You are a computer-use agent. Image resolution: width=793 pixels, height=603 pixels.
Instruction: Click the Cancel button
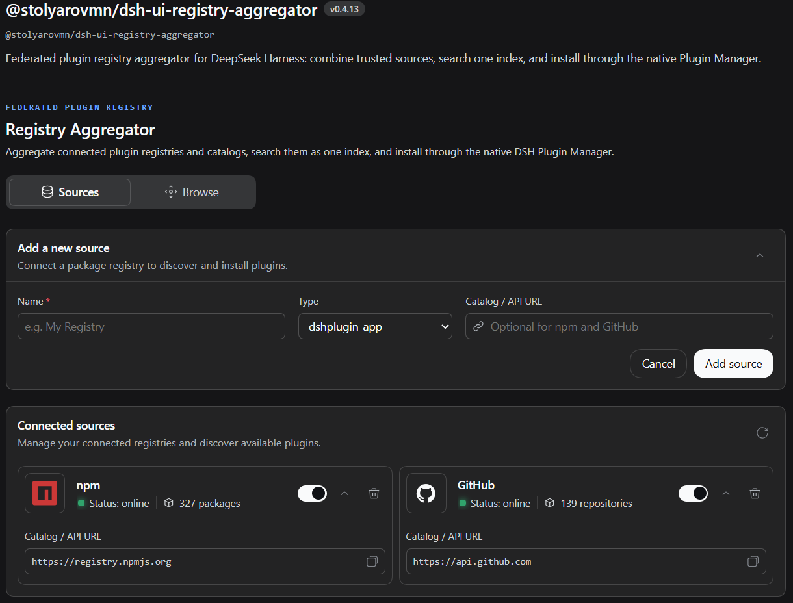click(x=658, y=364)
